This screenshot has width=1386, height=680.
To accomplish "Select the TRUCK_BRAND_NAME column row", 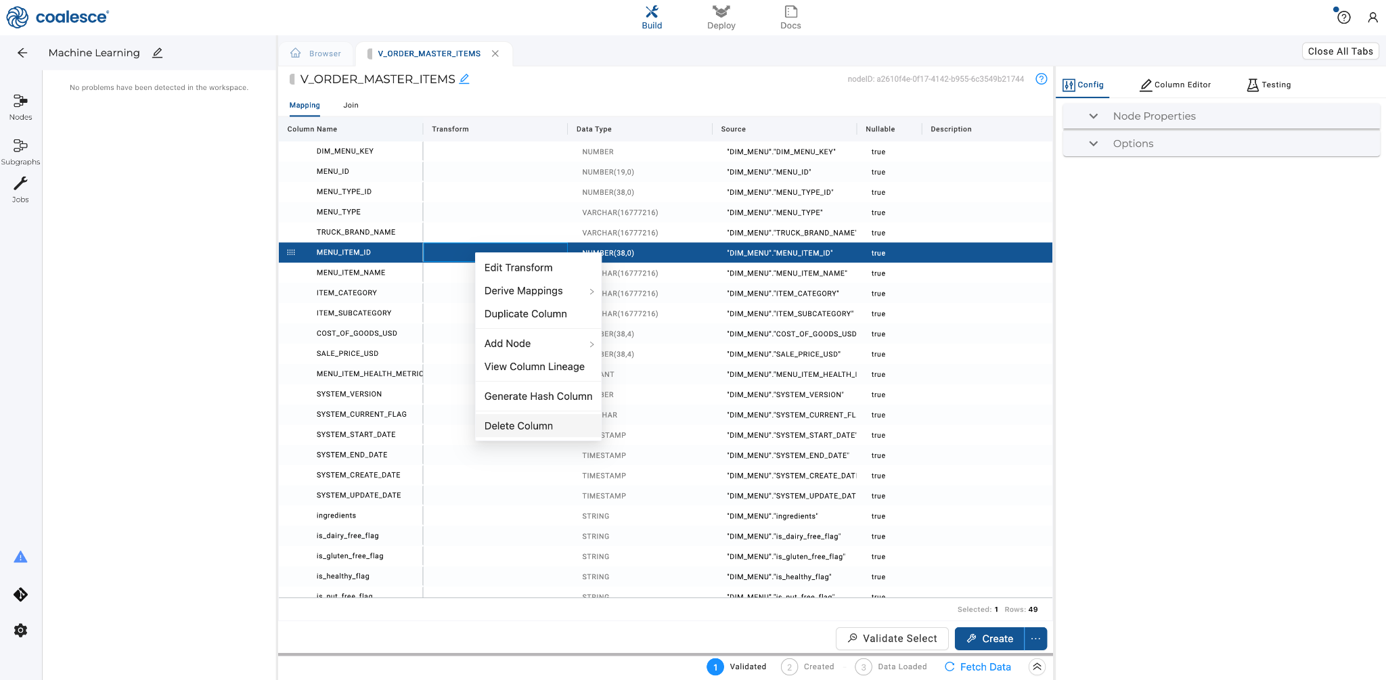I will coord(665,233).
